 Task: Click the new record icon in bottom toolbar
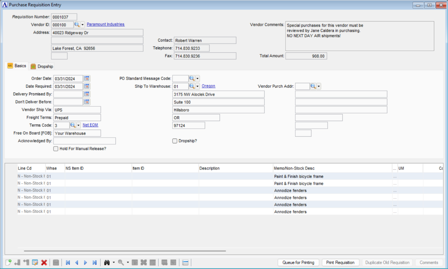pos(9,262)
